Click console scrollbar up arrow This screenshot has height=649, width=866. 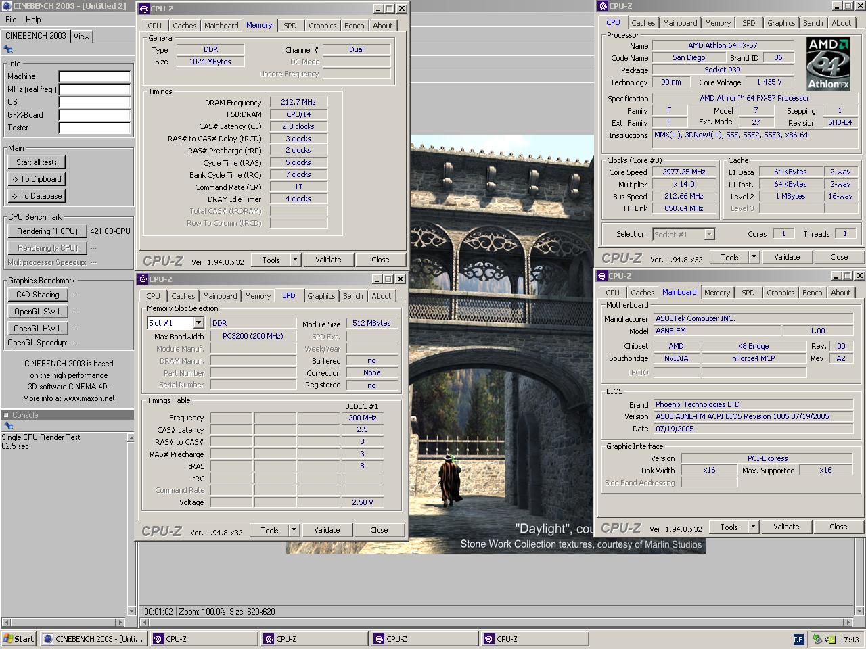point(131,438)
